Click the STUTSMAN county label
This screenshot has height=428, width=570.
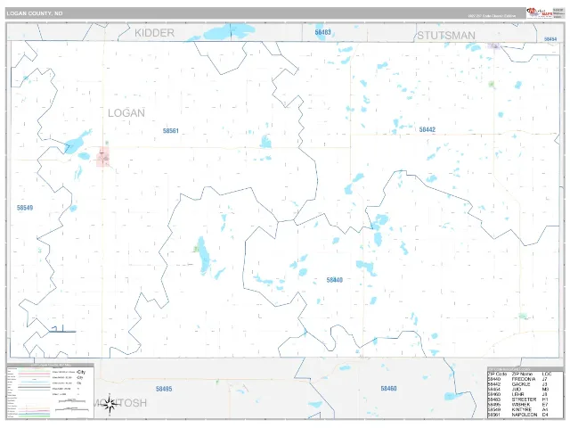click(446, 36)
